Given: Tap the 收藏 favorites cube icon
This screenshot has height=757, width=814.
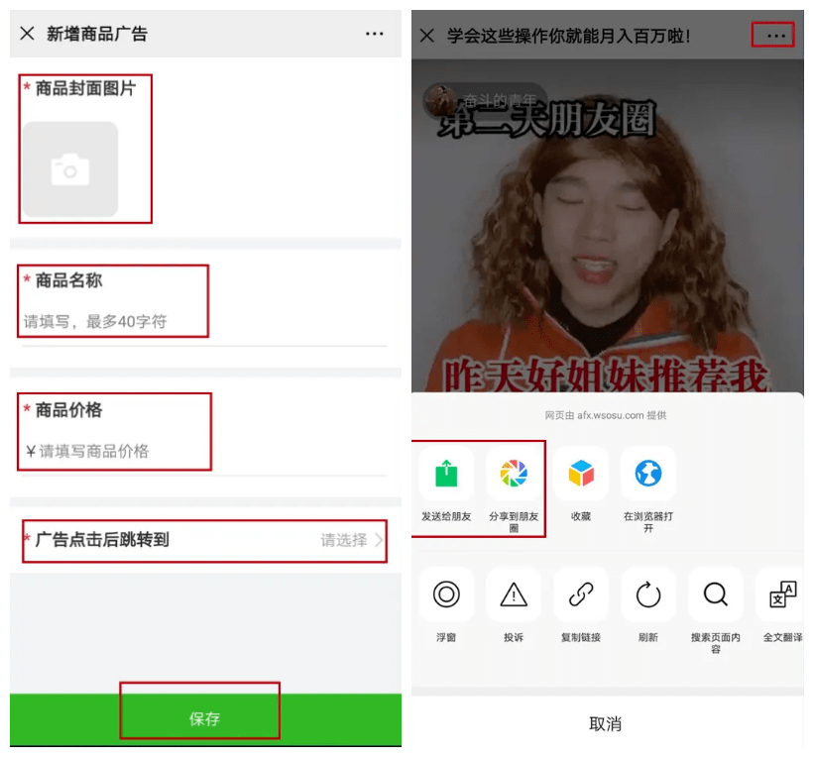Looking at the screenshot, I should tap(581, 474).
